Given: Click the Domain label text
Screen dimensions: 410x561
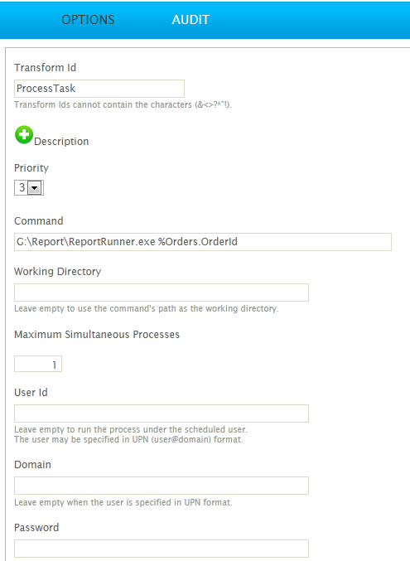Looking at the screenshot, I should (32, 465).
